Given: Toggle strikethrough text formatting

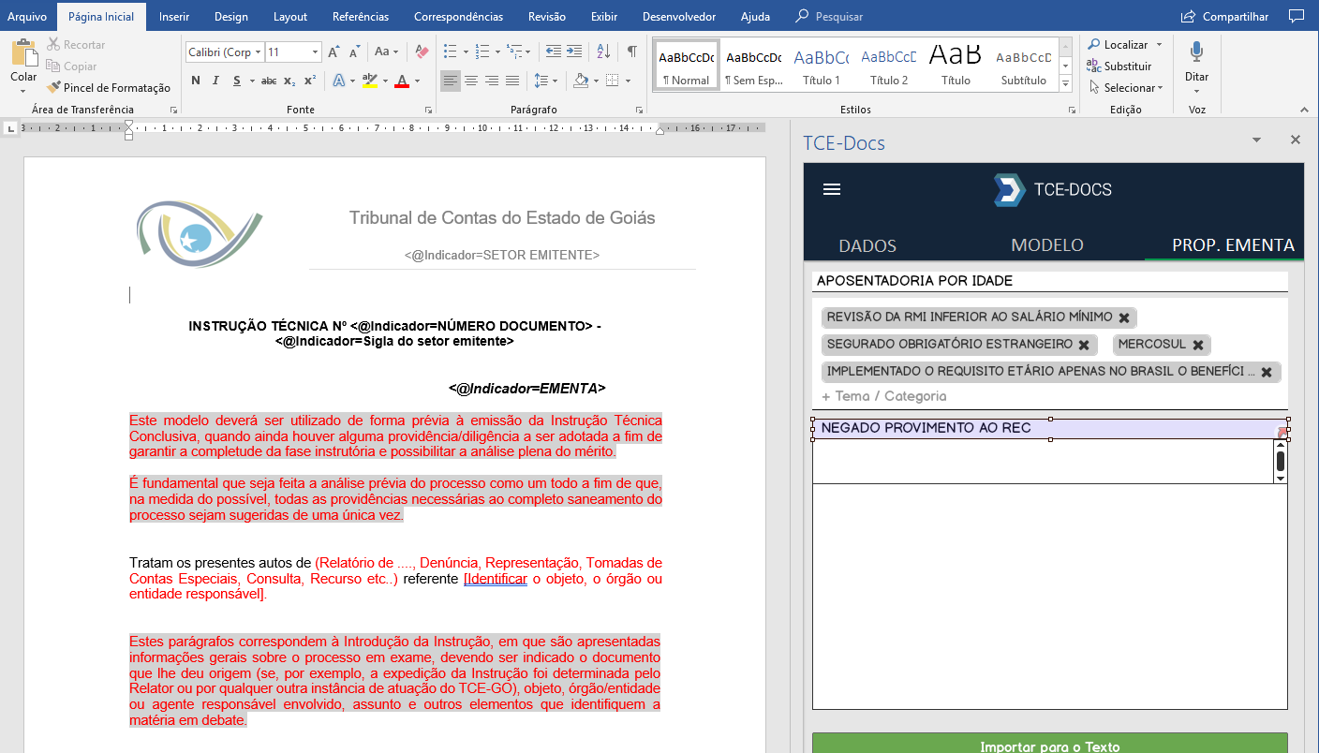Looking at the screenshot, I should [x=269, y=81].
